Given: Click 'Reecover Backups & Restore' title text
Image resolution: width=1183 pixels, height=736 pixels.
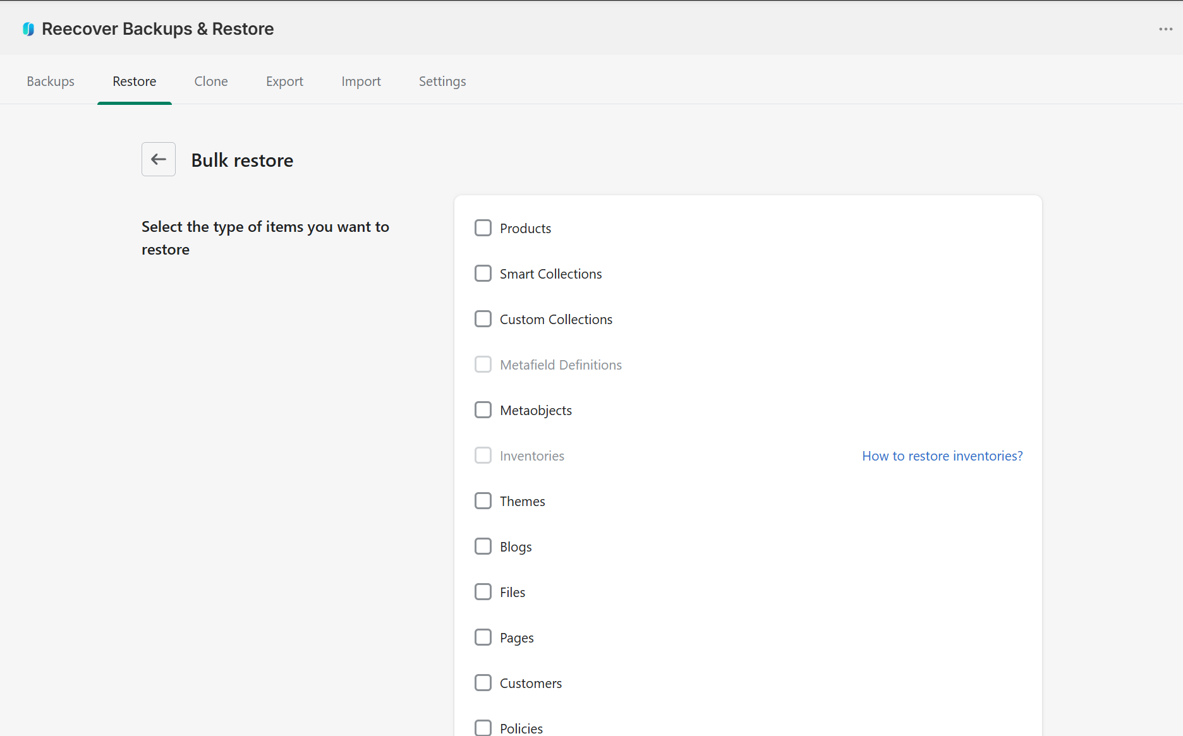Looking at the screenshot, I should [158, 29].
